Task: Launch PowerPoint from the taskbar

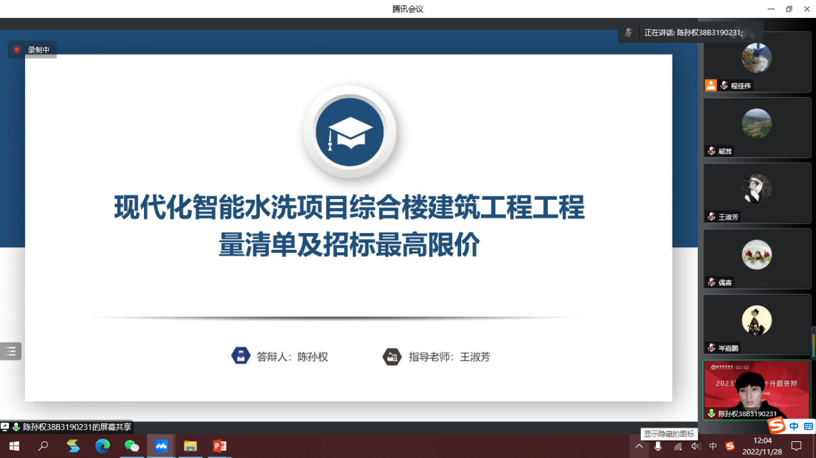Action: point(219,446)
